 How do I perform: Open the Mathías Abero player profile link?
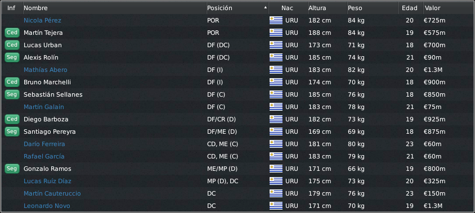46,70
